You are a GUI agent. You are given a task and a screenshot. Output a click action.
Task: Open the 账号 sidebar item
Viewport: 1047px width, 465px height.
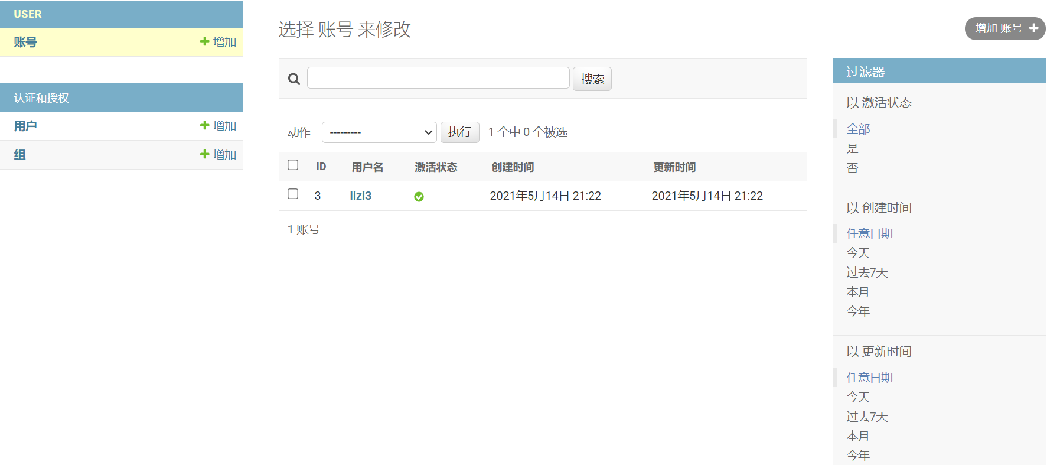tap(25, 42)
